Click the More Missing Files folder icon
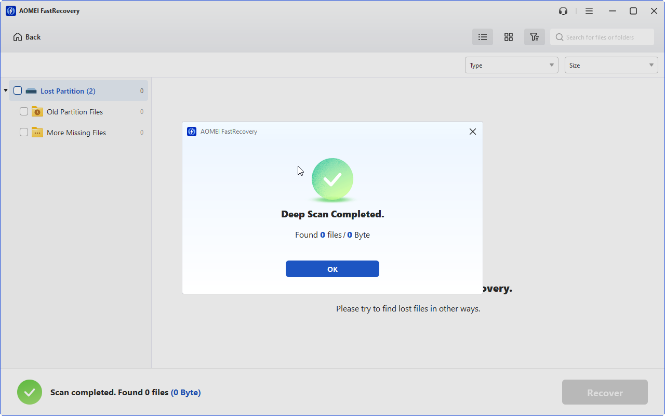This screenshot has height=416, width=665. [37, 133]
